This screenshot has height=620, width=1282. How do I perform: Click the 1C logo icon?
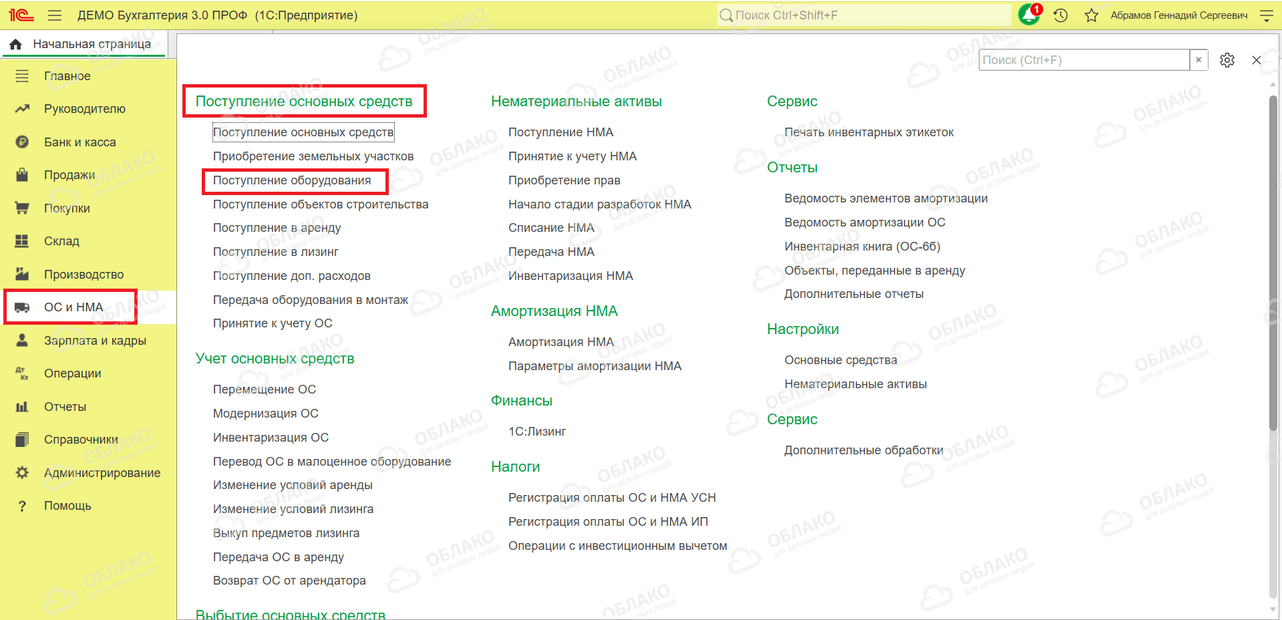pyautogui.click(x=21, y=15)
